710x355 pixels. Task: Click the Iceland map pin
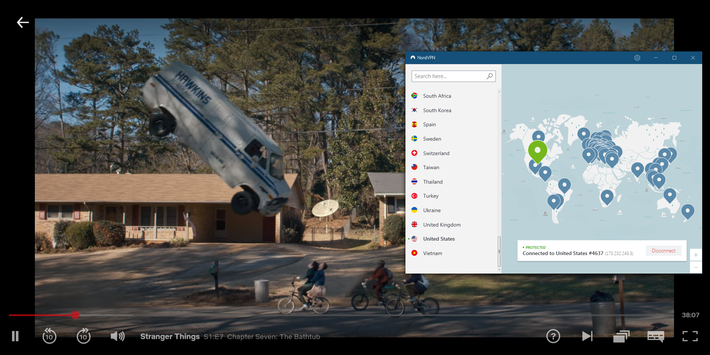[x=584, y=134]
